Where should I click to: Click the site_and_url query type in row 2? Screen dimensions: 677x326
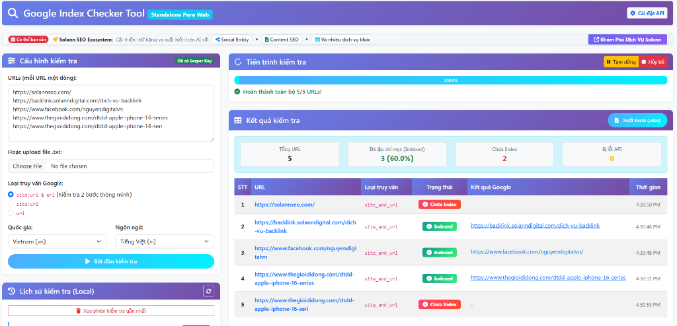click(x=381, y=227)
